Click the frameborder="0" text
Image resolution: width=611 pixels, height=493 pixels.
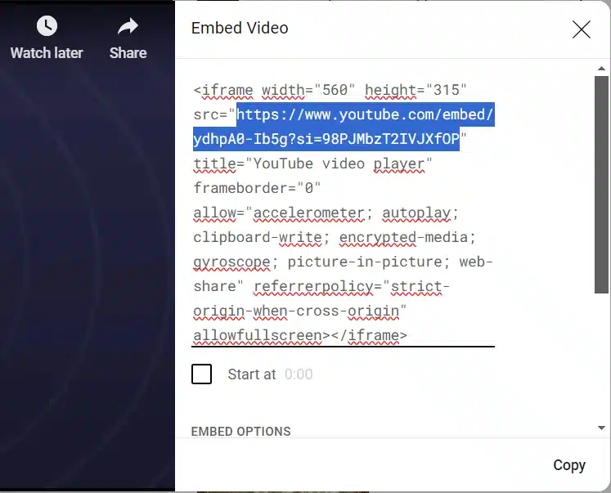257,188
